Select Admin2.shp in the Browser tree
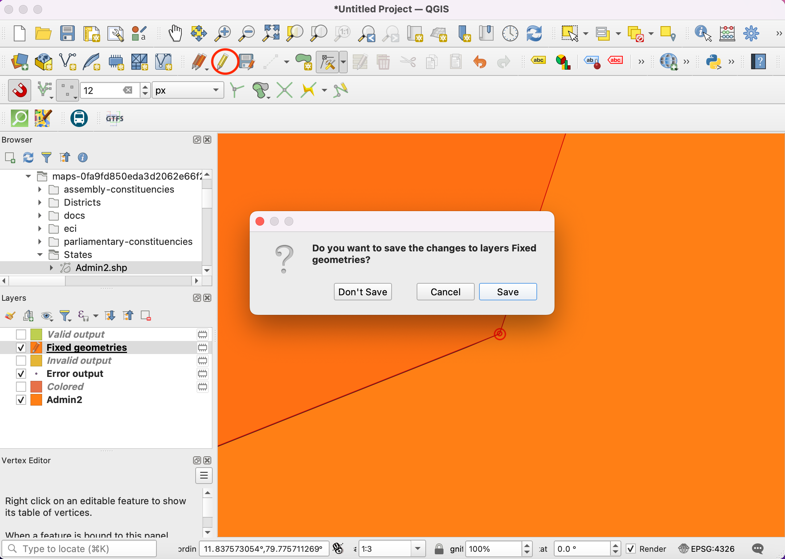The width and height of the screenshot is (785, 559). (101, 268)
